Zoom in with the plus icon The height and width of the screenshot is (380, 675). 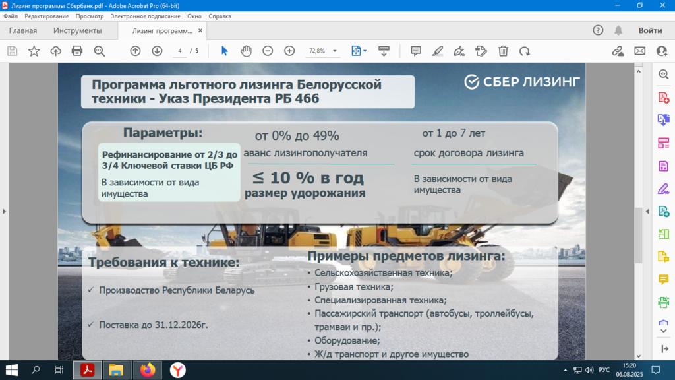[289, 51]
